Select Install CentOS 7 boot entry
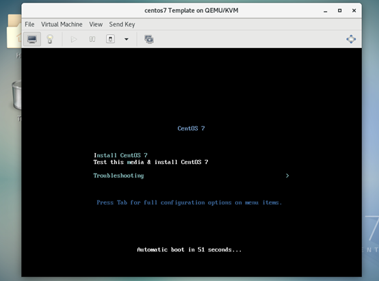This screenshot has width=379, height=281. tap(120, 155)
